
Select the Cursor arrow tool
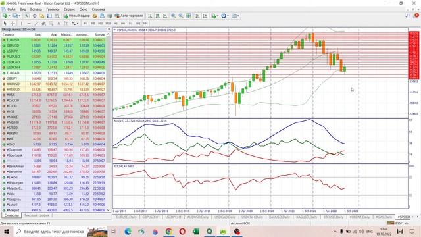click(5, 24)
